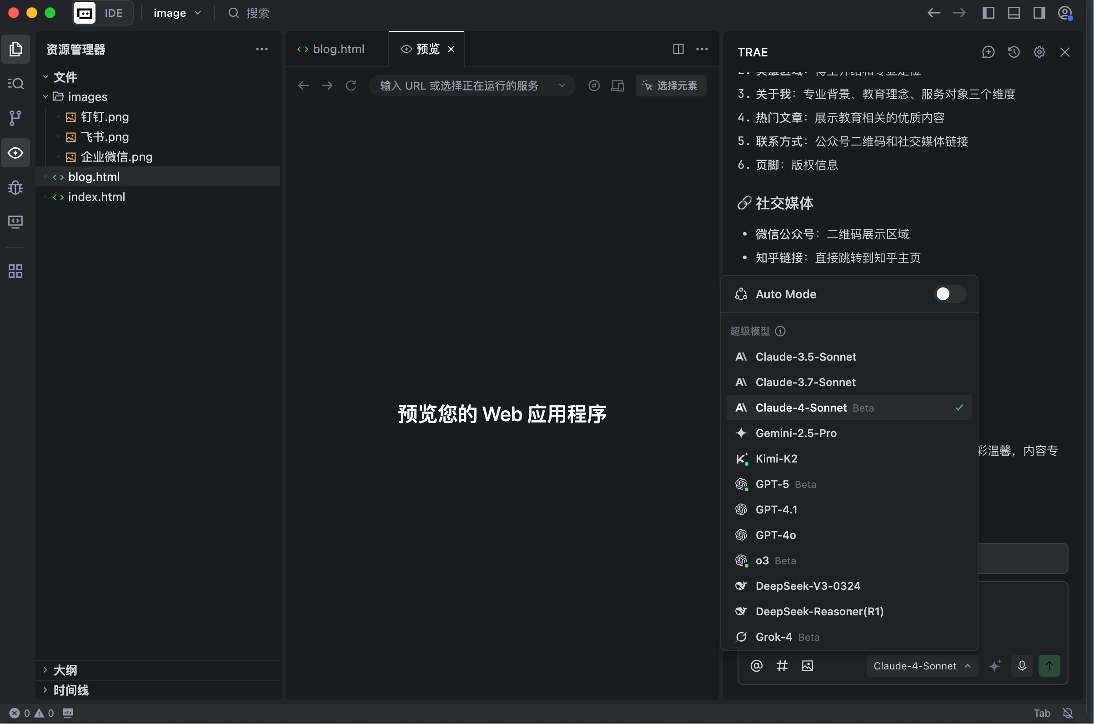Viewport: 1094px width, 724px height.
Task: Open the Explorer panel in the activity bar
Action: pos(15,49)
